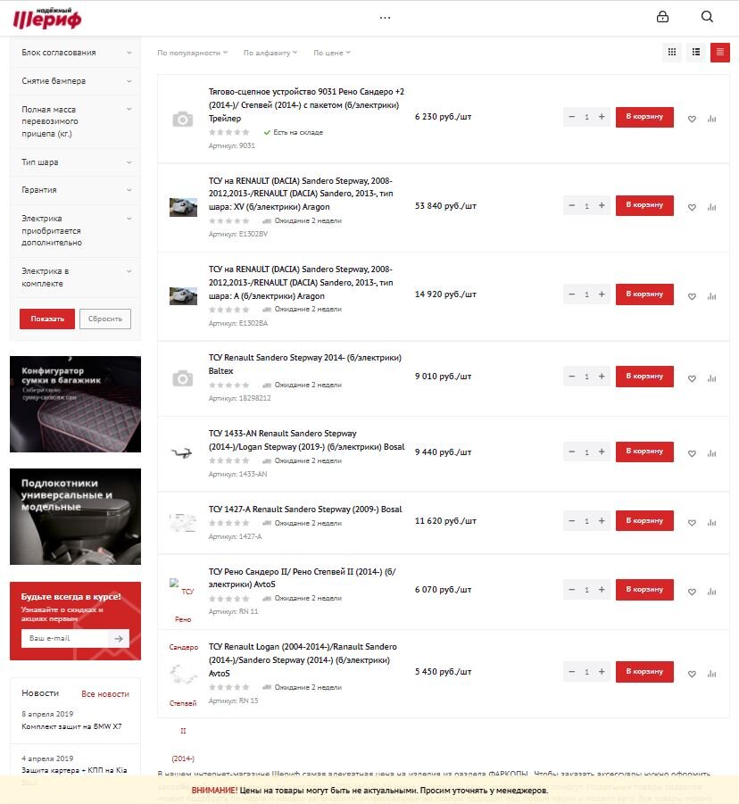Sort products По цене
The width and height of the screenshot is (739, 804).
pyautogui.click(x=332, y=53)
